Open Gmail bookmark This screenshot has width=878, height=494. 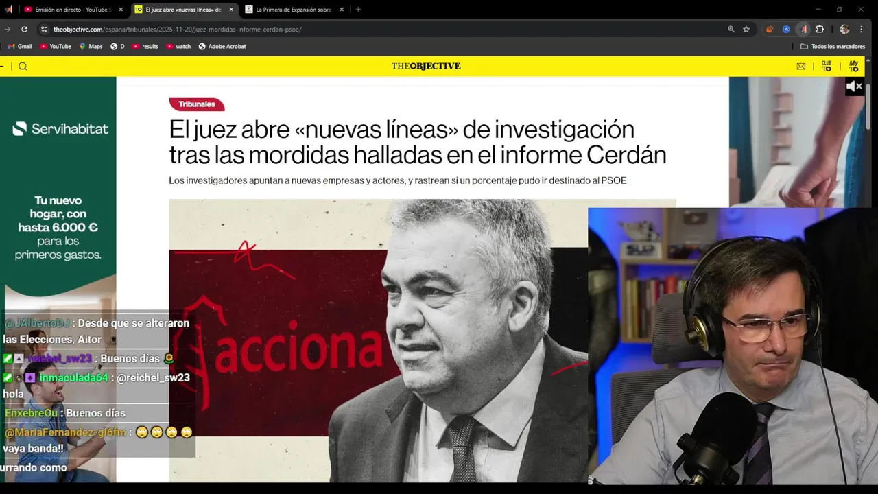[20, 47]
